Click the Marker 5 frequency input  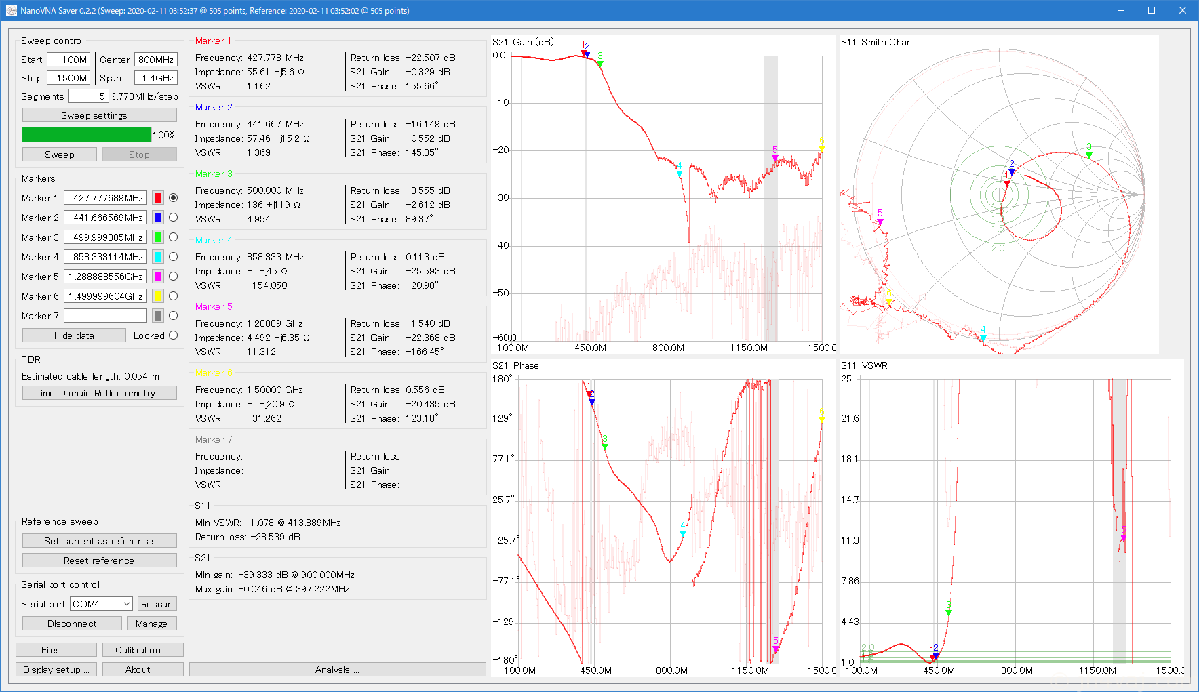[105, 277]
